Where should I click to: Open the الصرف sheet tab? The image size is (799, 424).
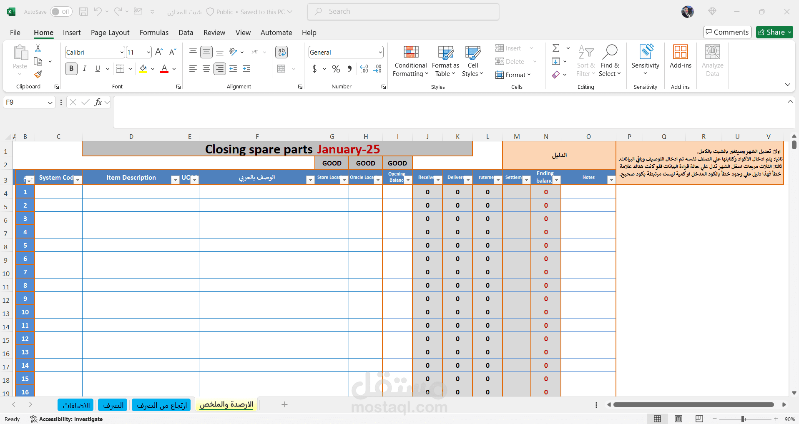(113, 405)
